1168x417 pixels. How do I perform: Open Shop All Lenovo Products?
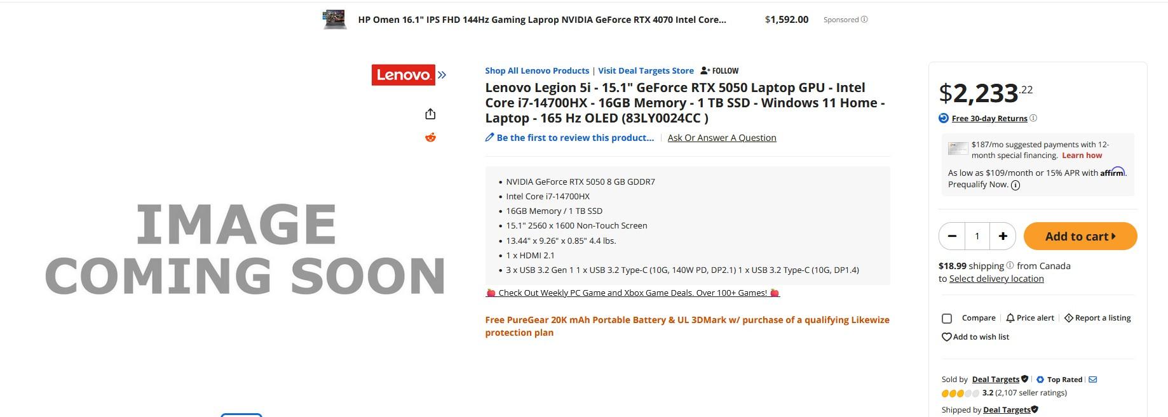point(537,70)
